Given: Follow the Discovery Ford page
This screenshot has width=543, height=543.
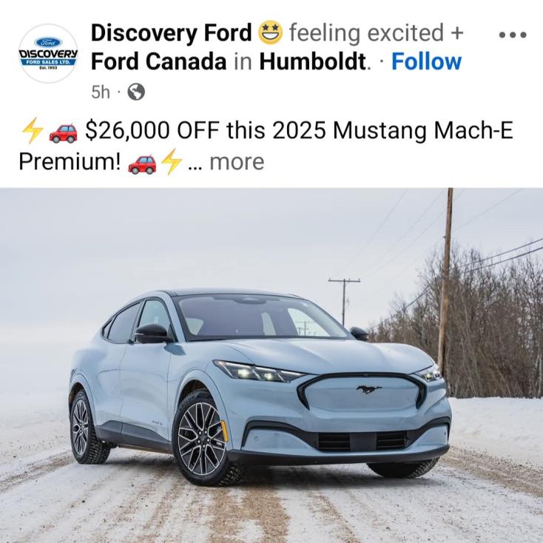Looking at the screenshot, I should coord(426,61).
